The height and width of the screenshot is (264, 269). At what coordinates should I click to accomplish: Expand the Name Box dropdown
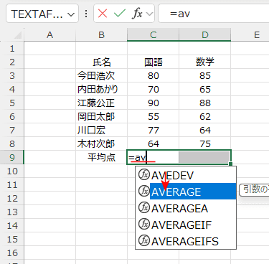tap(71, 14)
